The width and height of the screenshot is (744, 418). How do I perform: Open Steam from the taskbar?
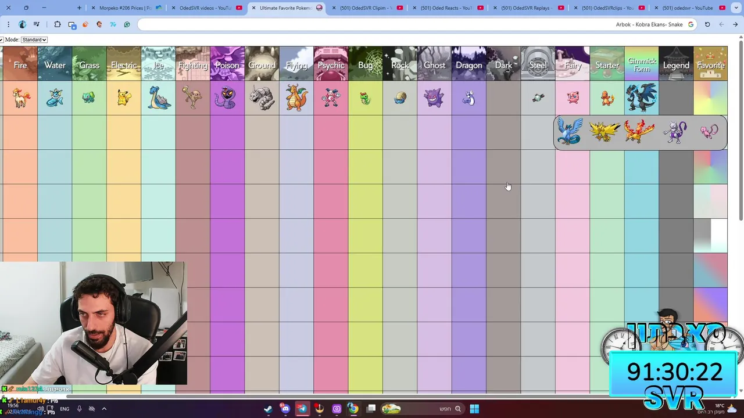(268, 409)
